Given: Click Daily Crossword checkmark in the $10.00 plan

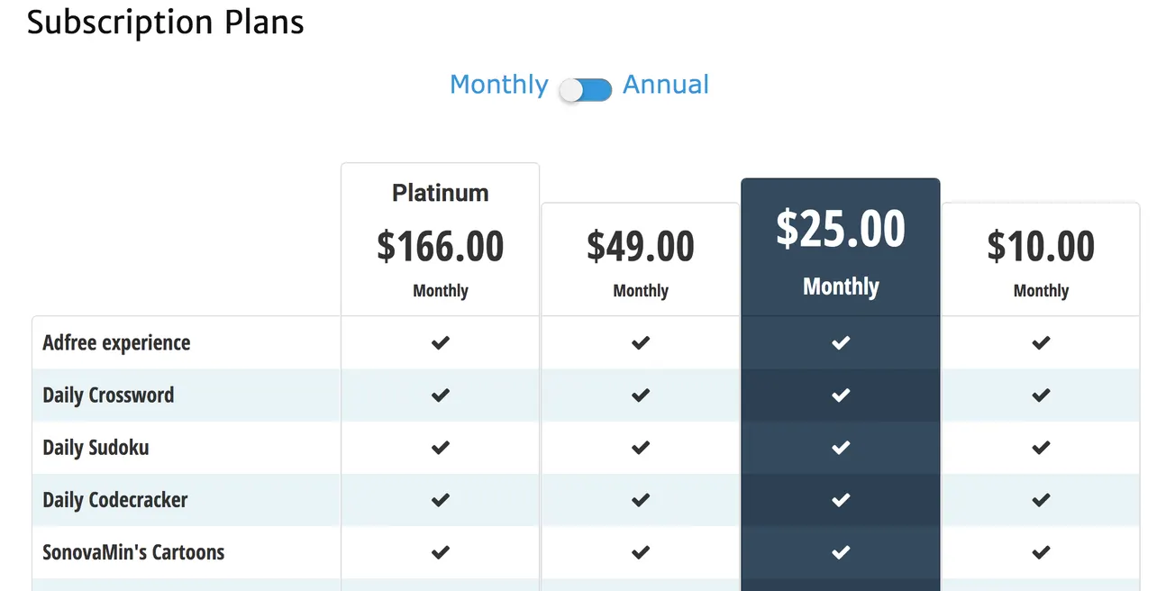Looking at the screenshot, I should [1041, 395].
